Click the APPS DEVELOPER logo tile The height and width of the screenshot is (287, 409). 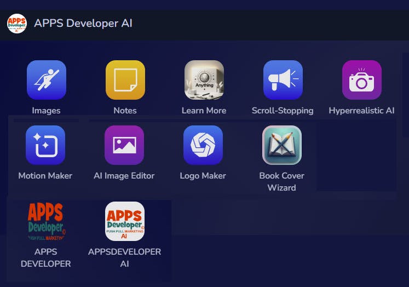tap(46, 221)
